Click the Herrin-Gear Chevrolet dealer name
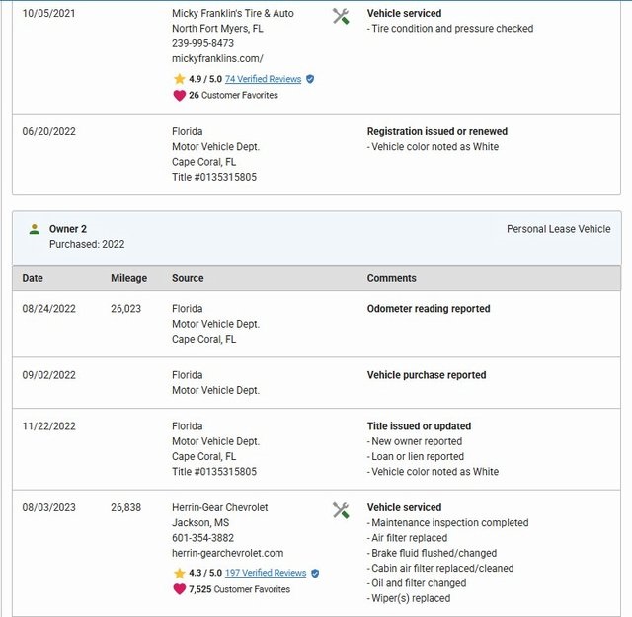The image size is (632, 617). pyautogui.click(x=219, y=507)
